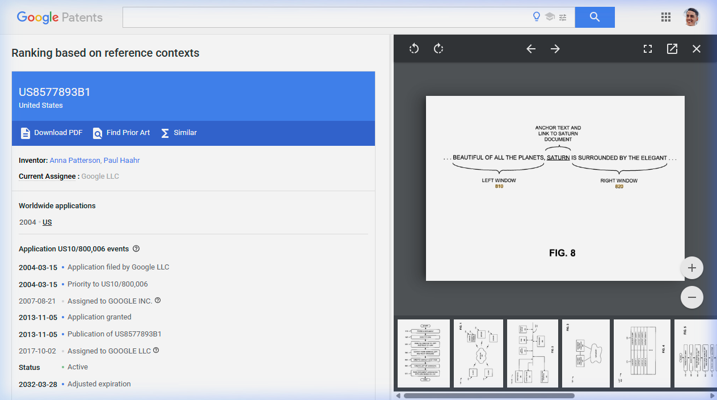This screenshot has height=400, width=717.
Task: Click 'Application granted' event
Action: click(x=99, y=317)
